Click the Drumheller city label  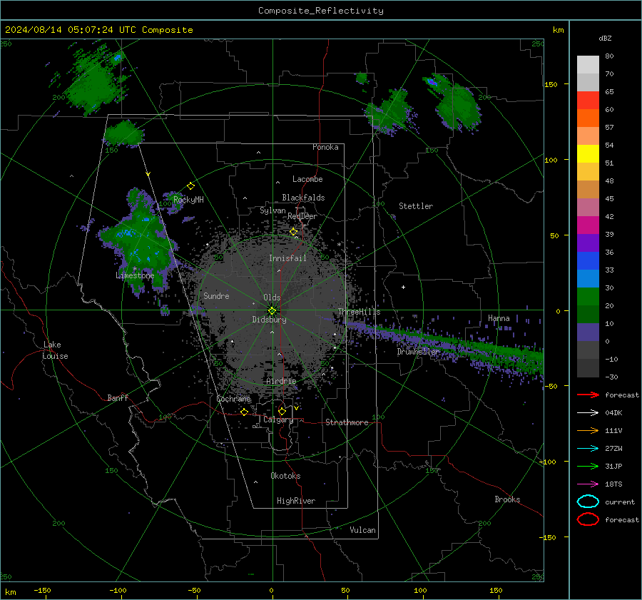(x=419, y=352)
